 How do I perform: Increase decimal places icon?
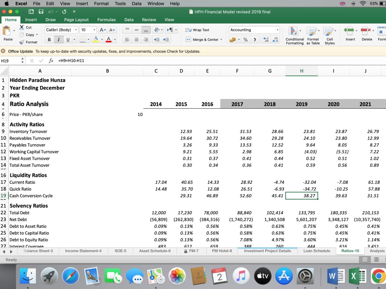tap(266, 39)
